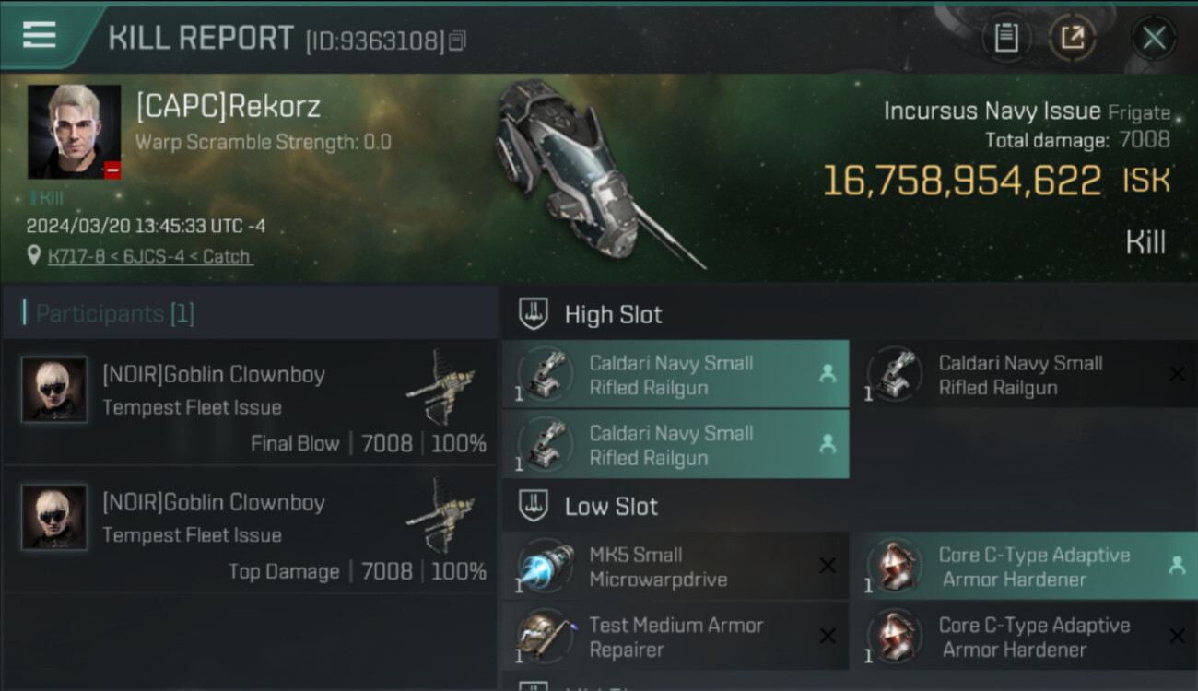The height and width of the screenshot is (691, 1198).
Task: Share the kill report externally
Action: [x=1073, y=38]
